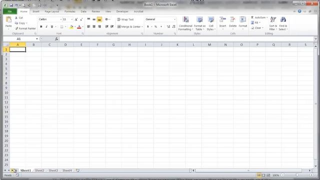Click the Orientation text angle icon
Viewport: 320px width, 180px height.
coord(106,19)
